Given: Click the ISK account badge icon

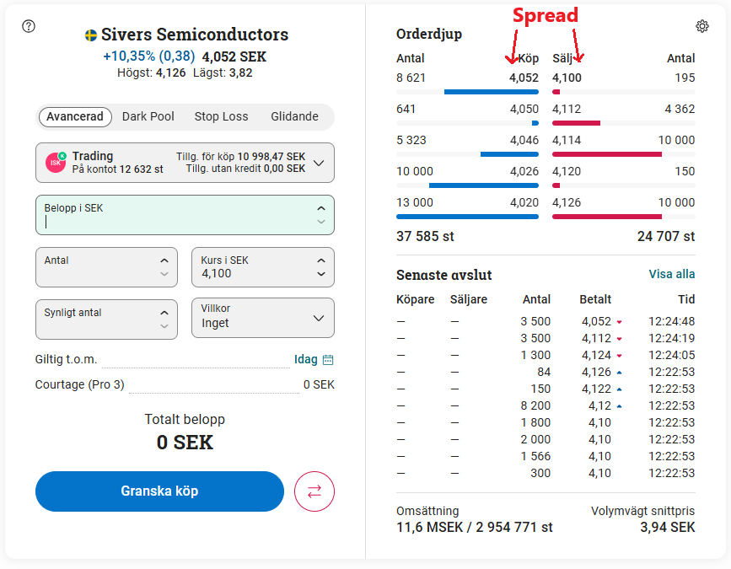Looking at the screenshot, I should click(56, 163).
